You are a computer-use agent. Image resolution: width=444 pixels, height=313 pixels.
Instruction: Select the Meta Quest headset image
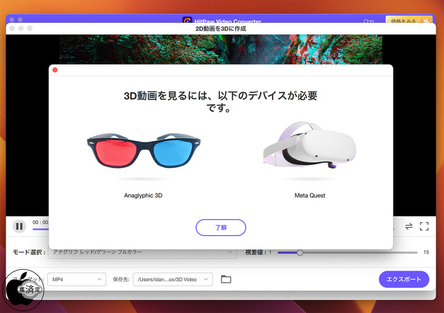309,145
